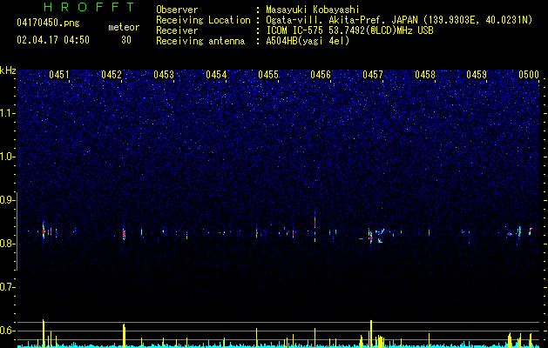Screen dimensions: 548x348
Task: Click the 0.7 kHz axis label
Action: (x=7, y=287)
